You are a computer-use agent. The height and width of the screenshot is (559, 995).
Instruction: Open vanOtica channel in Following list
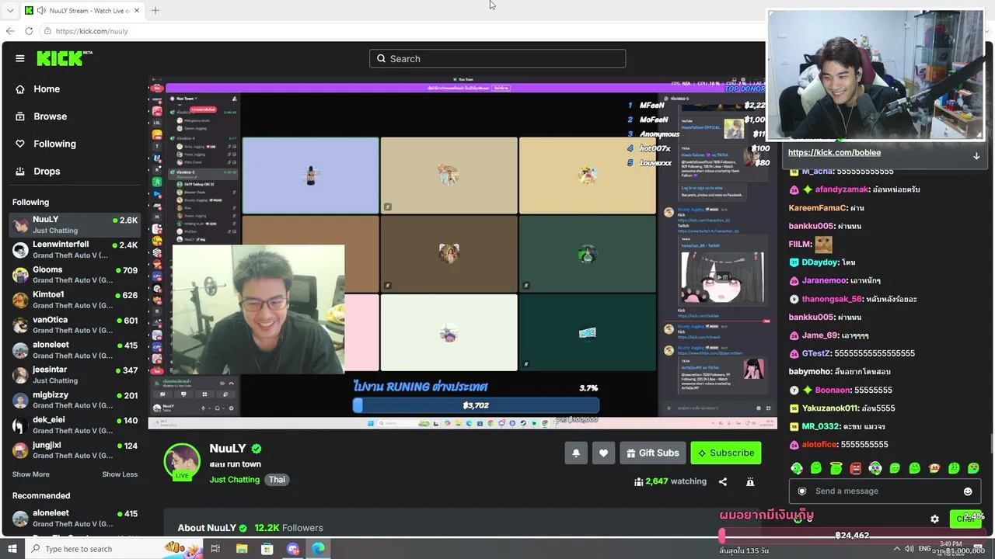pos(75,325)
